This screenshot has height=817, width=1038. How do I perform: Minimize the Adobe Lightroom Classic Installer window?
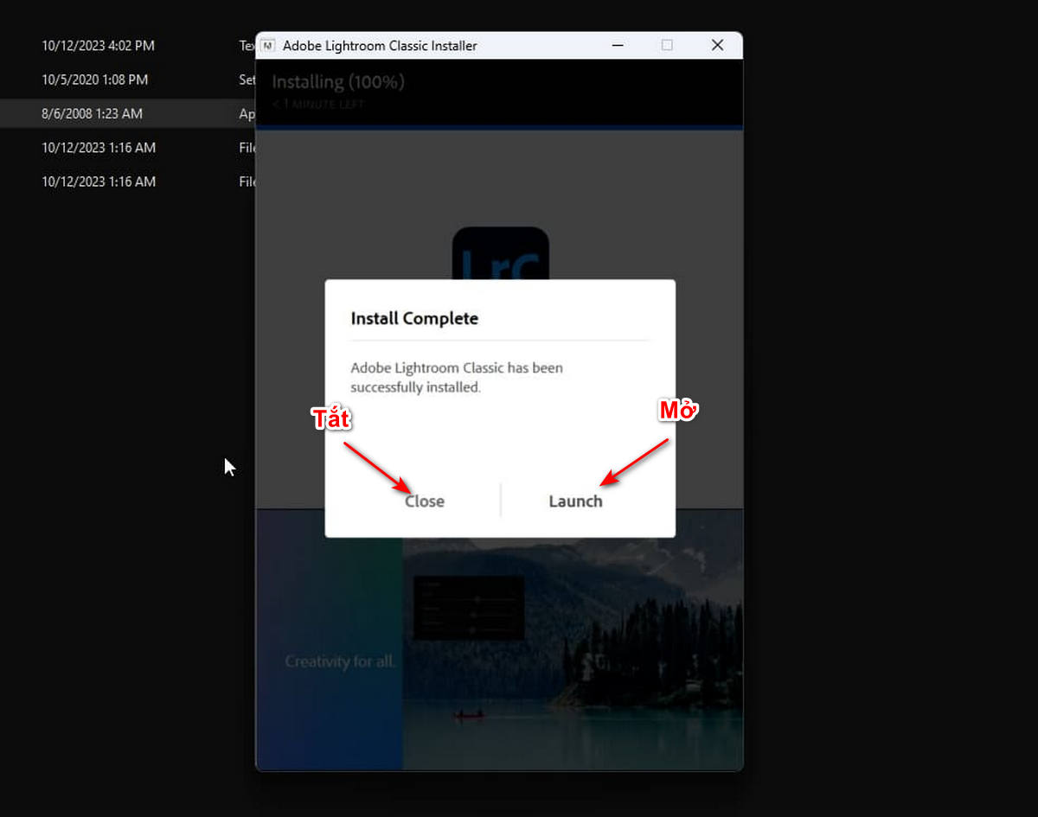tap(618, 46)
